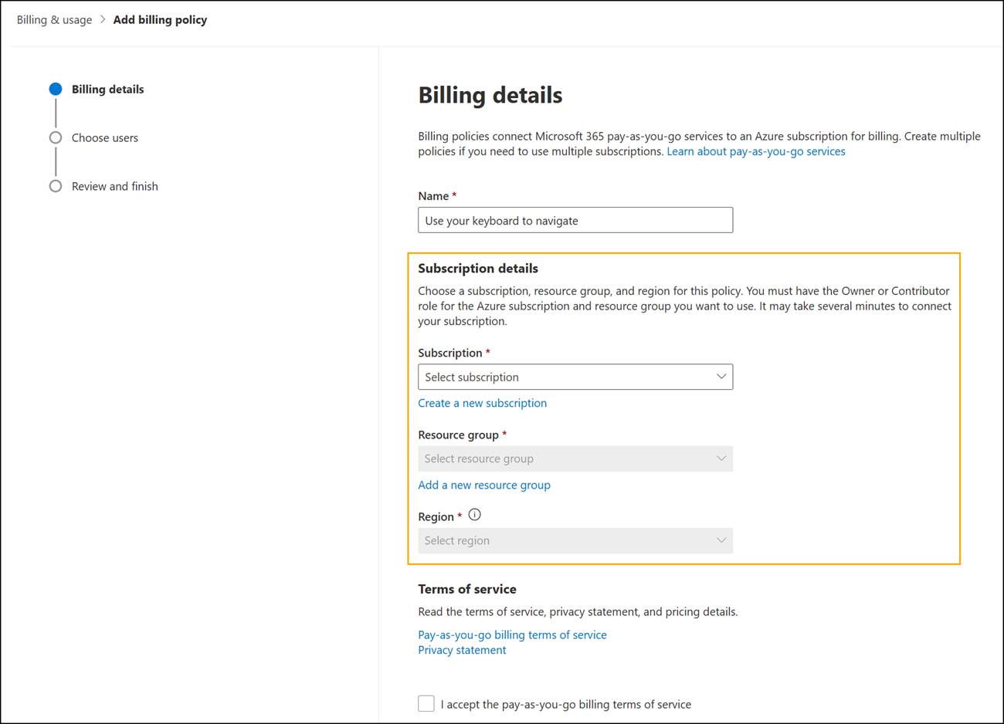1004x724 pixels.
Task: Select the Choose users step label
Action: [104, 137]
